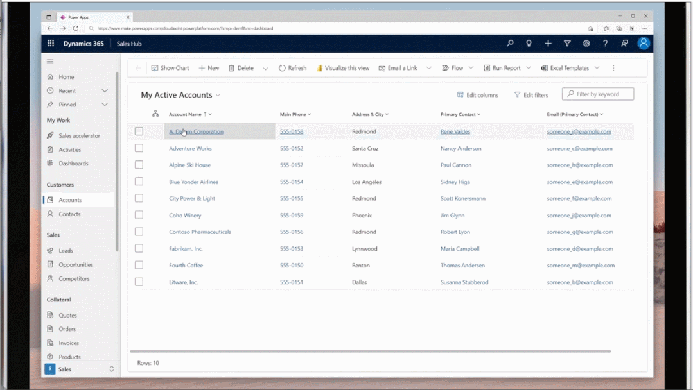Open the settings gear icon
The image size is (693, 390).
pyautogui.click(x=586, y=43)
